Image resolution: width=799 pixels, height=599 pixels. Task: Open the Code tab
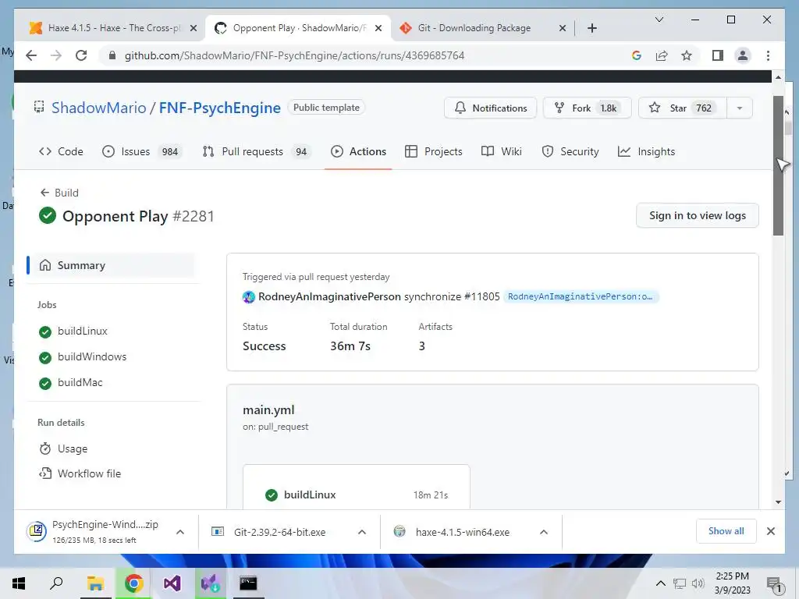tap(61, 151)
